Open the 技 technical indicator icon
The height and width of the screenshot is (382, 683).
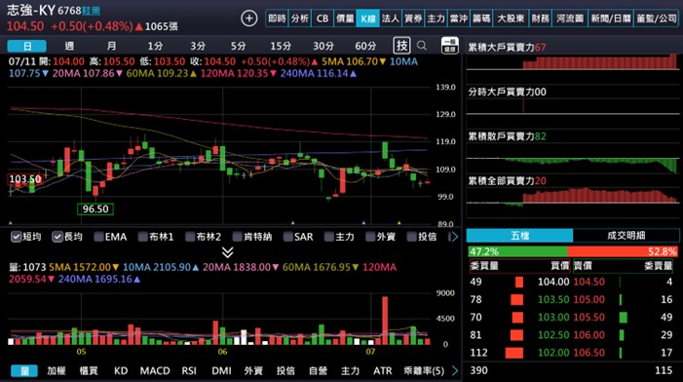[x=401, y=45]
